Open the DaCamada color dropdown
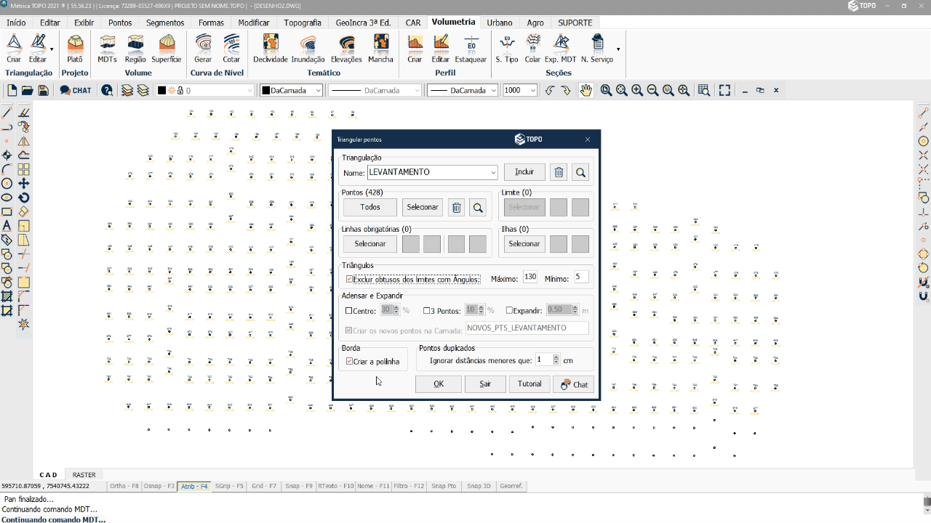Image resolution: width=931 pixels, height=523 pixels. (x=318, y=90)
